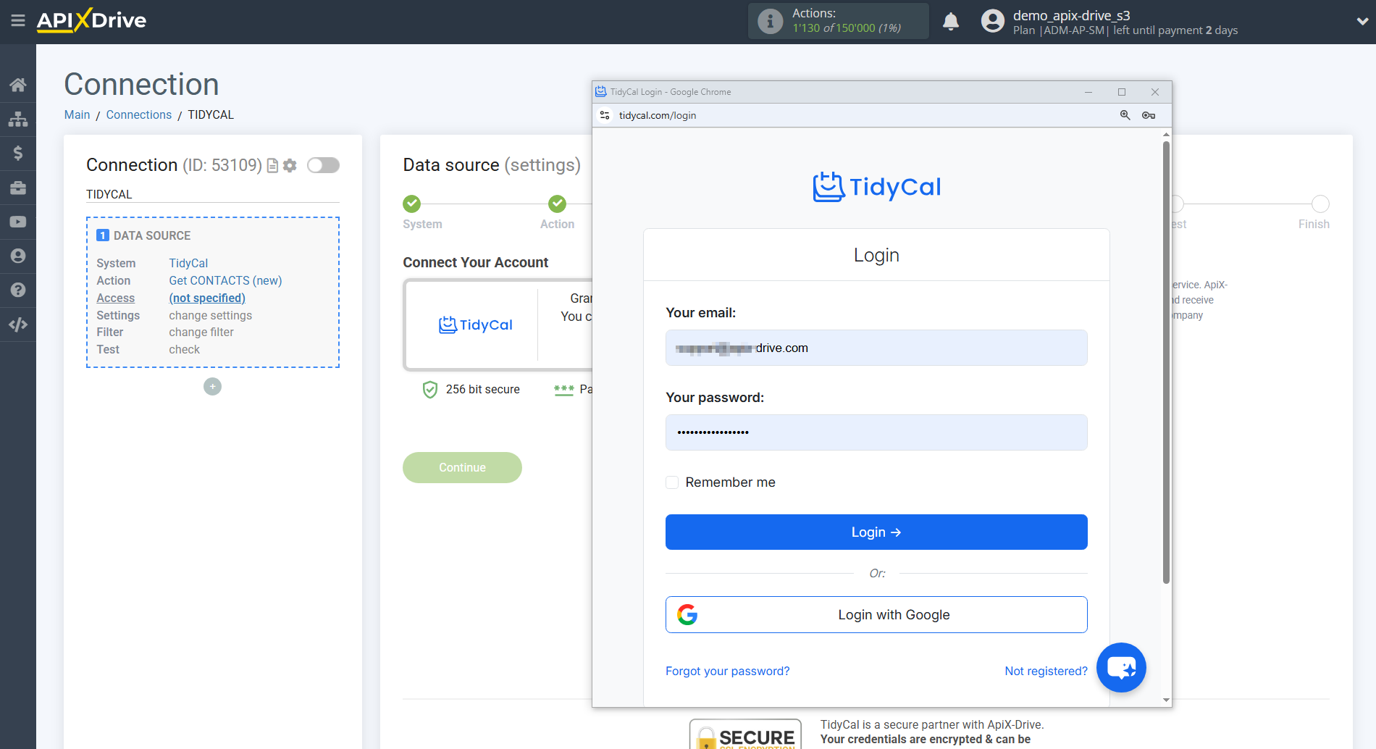This screenshot has width=1376, height=749.
Task: Toggle the password key icon in the address bar
Action: [1149, 115]
